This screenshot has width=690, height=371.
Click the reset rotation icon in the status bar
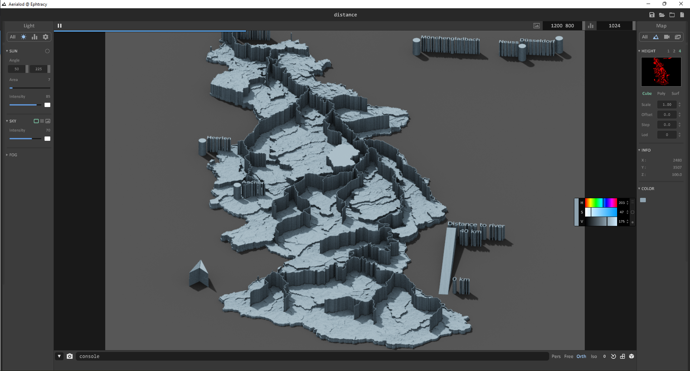tap(613, 356)
